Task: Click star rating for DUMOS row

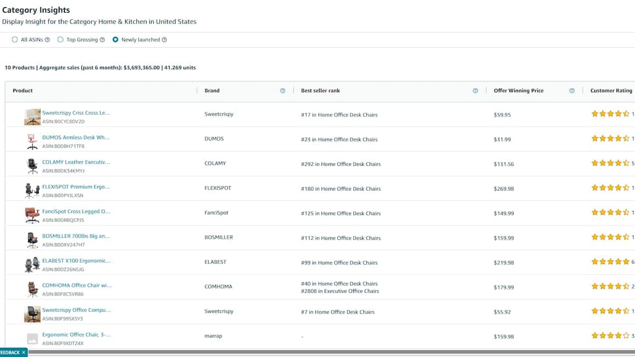Action: (x=610, y=138)
